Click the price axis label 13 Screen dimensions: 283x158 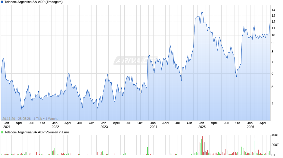[x=273, y=16]
